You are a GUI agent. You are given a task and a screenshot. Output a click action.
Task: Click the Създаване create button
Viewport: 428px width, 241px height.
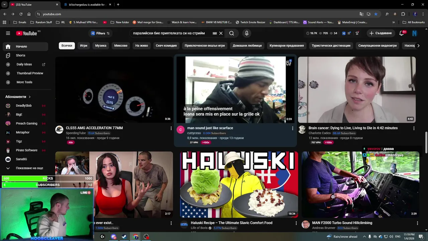coord(380,33)
